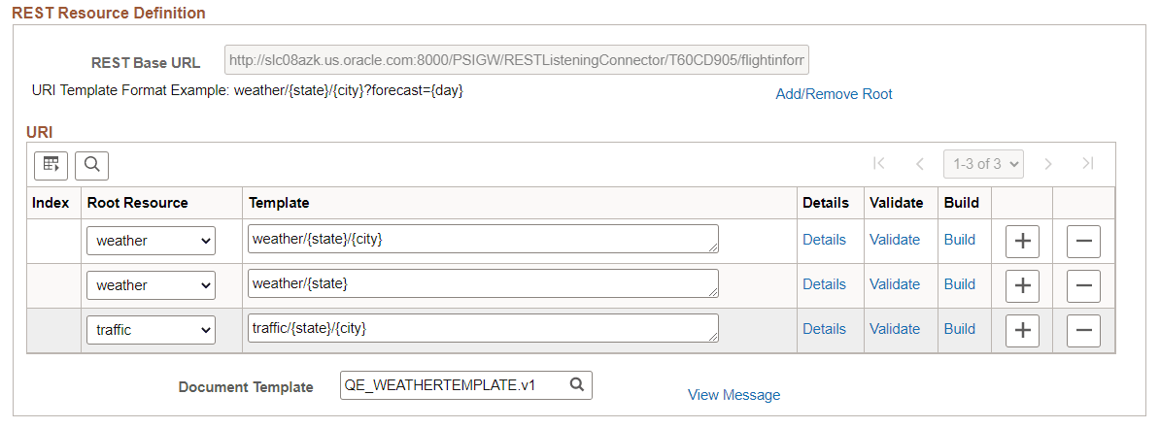Open Details link for first weather row
The height and width of the screenshot is (428, 1160).
pyautogui.click(x=824, y=240)
